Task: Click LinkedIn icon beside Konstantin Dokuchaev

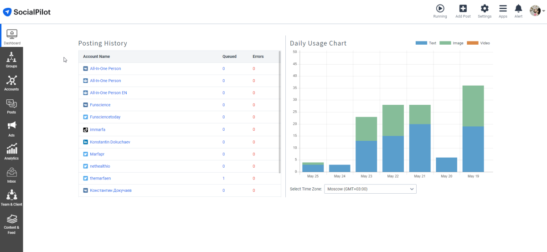Action: point(85,142)
